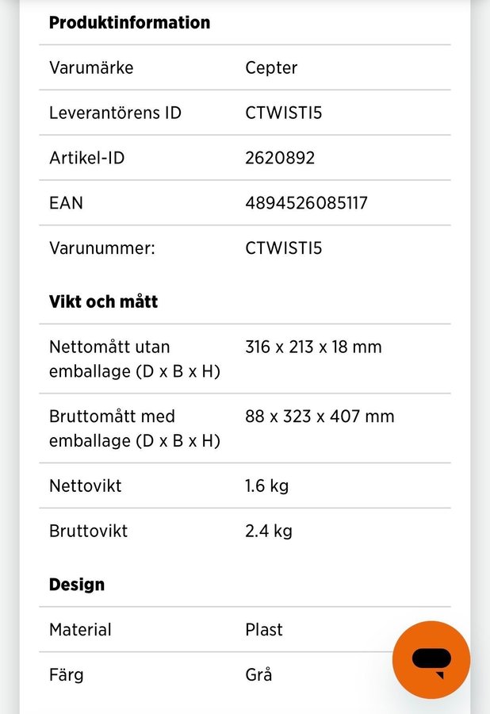The width and height of the screenshot is (490, 714).
Task: Select the Artikel-ID value 2620892
Action: [280, 158]
